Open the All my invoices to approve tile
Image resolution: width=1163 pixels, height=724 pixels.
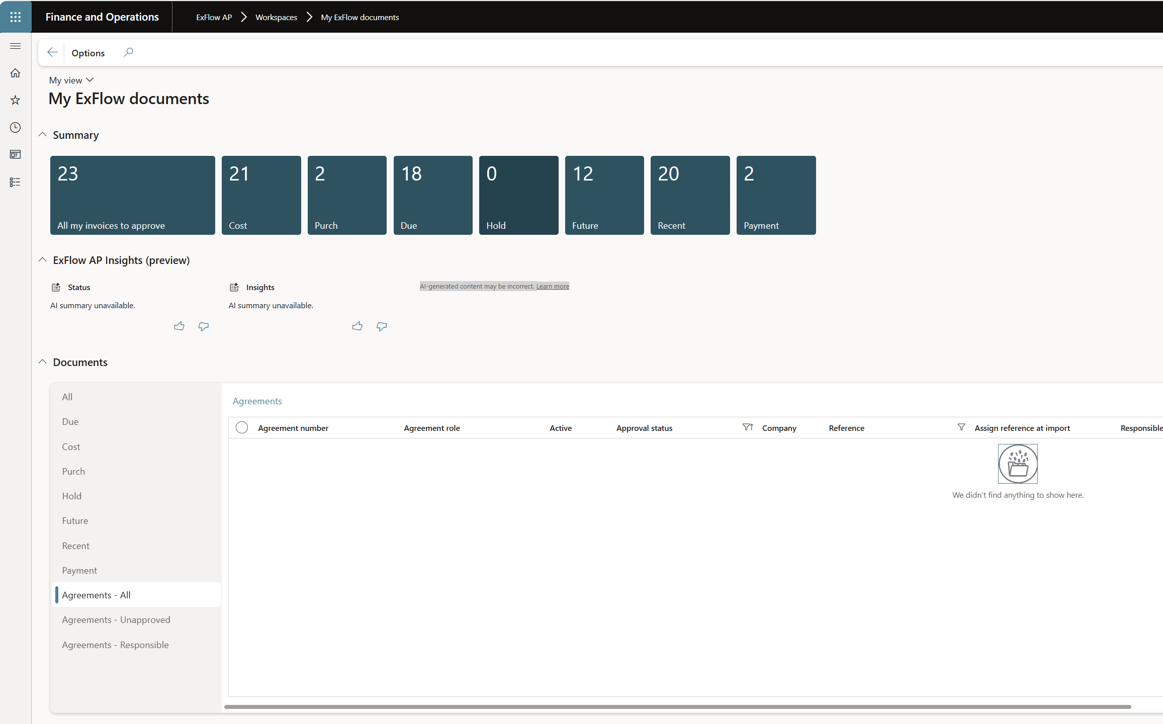132,195
